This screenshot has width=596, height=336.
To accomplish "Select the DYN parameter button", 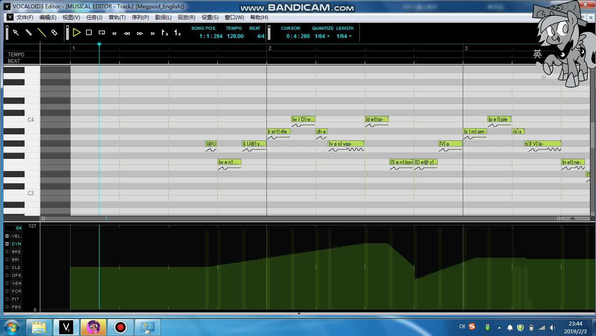I will point(16,244).
